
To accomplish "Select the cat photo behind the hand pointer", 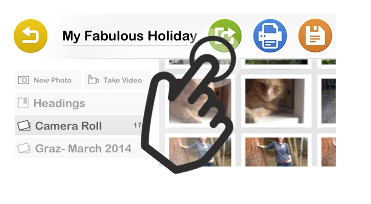I will [200, 101].
